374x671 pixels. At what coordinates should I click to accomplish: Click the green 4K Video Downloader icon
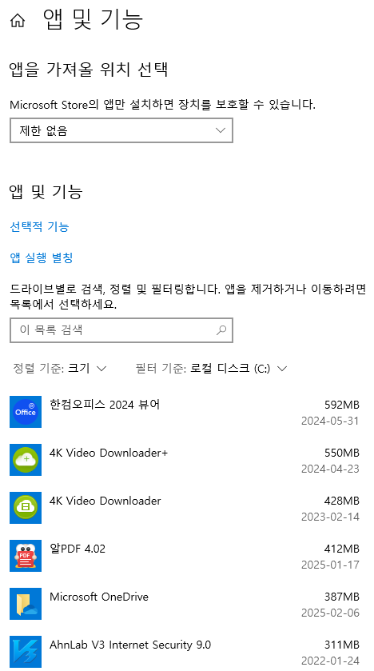pos(26,508)
